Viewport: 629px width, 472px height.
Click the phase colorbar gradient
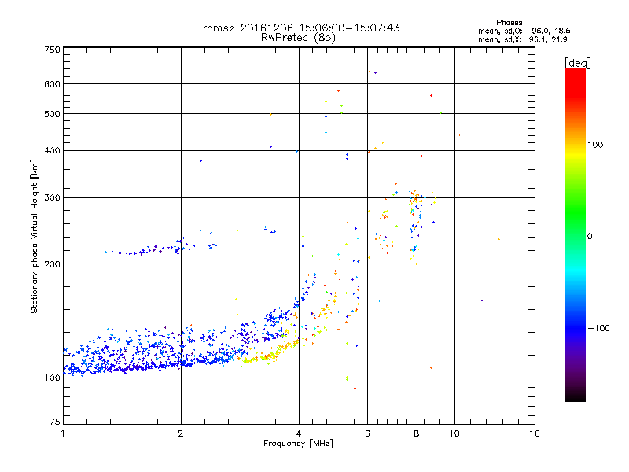click(x=576, y=235)
